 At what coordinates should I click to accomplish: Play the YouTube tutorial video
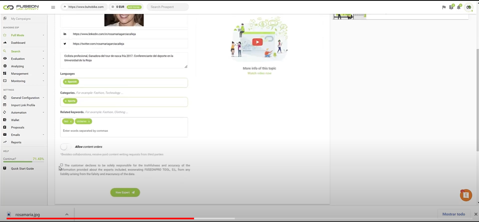(x=257, y=42)
